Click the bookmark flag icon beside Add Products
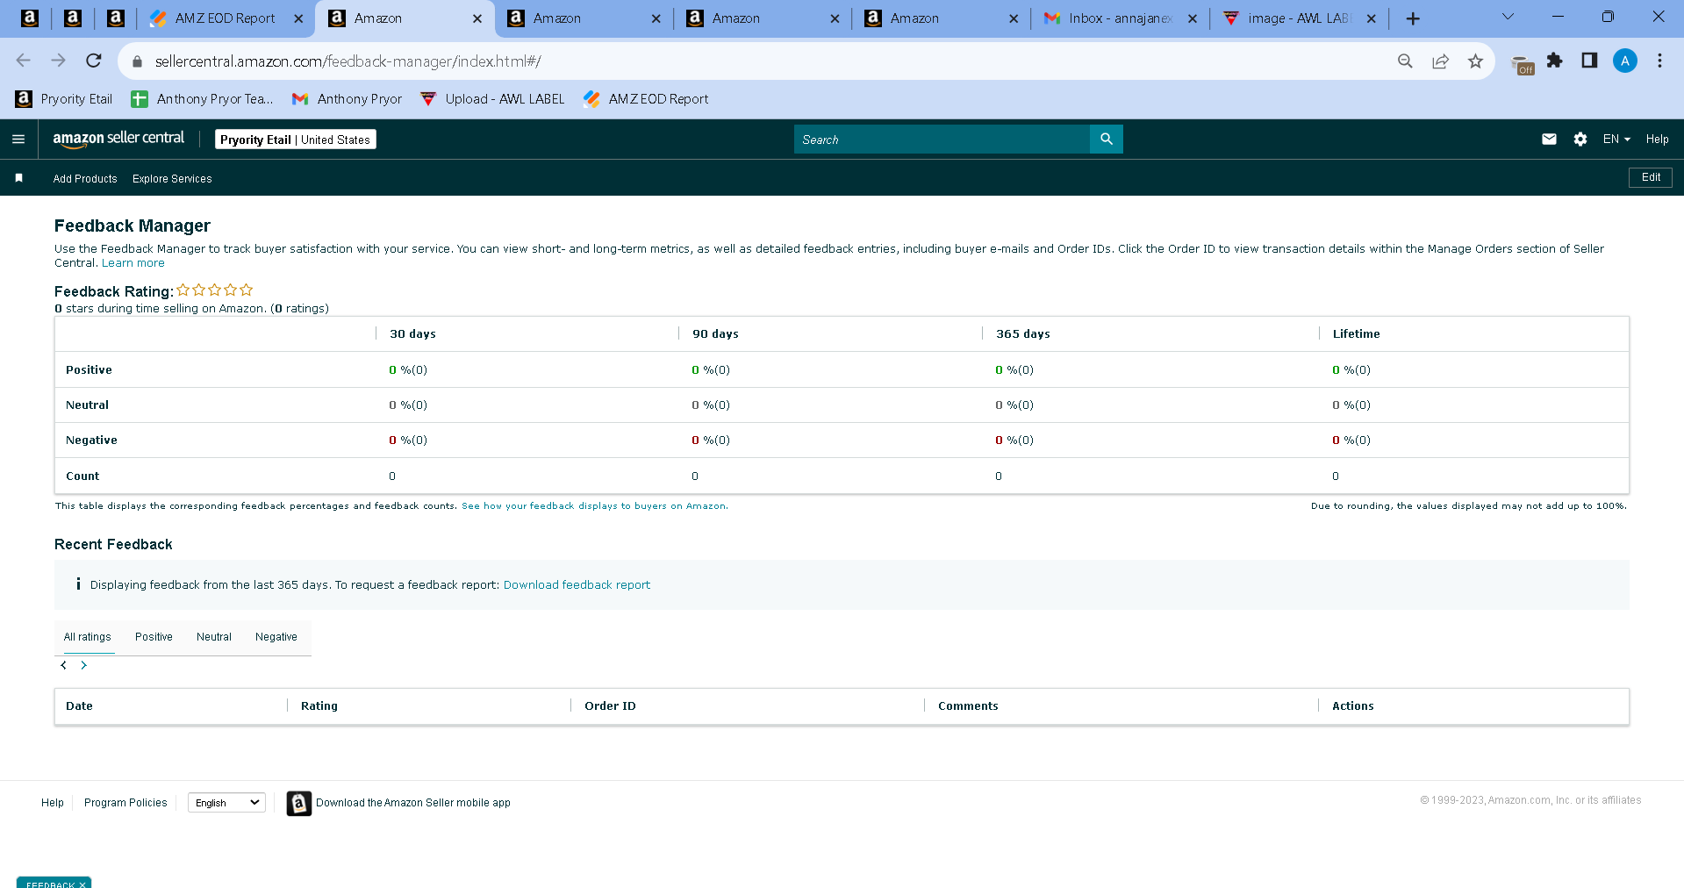 (19, 178)
